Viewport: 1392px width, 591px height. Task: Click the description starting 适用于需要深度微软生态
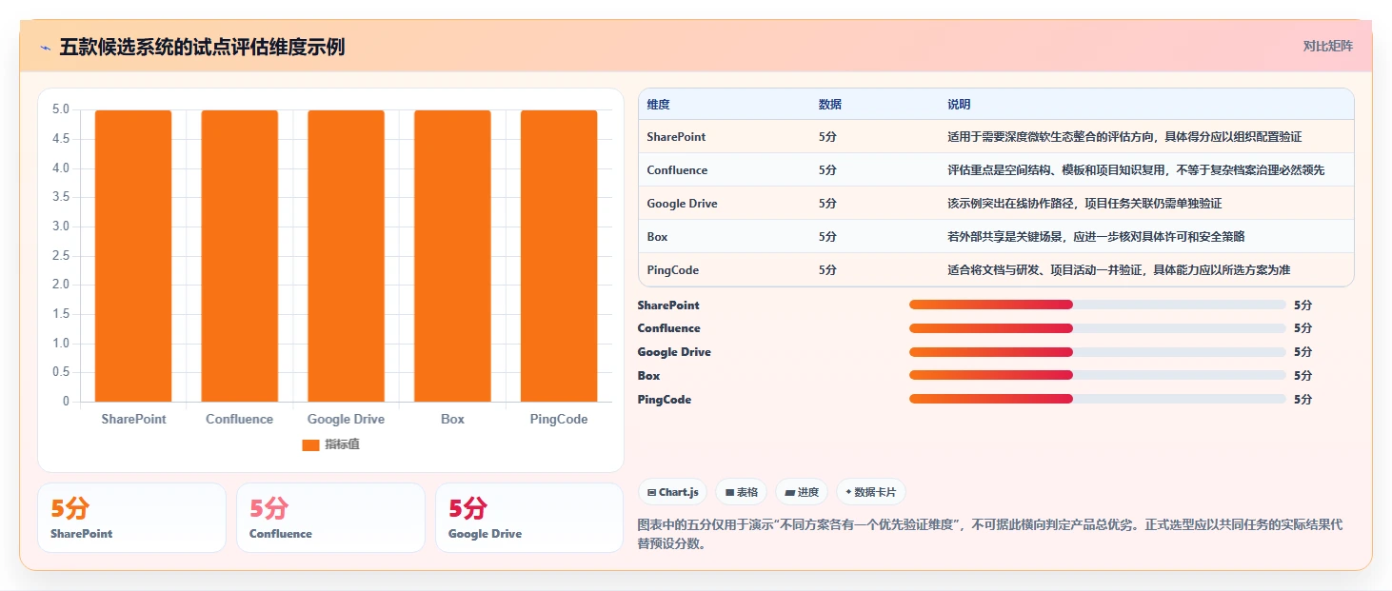click(1124, 137)
